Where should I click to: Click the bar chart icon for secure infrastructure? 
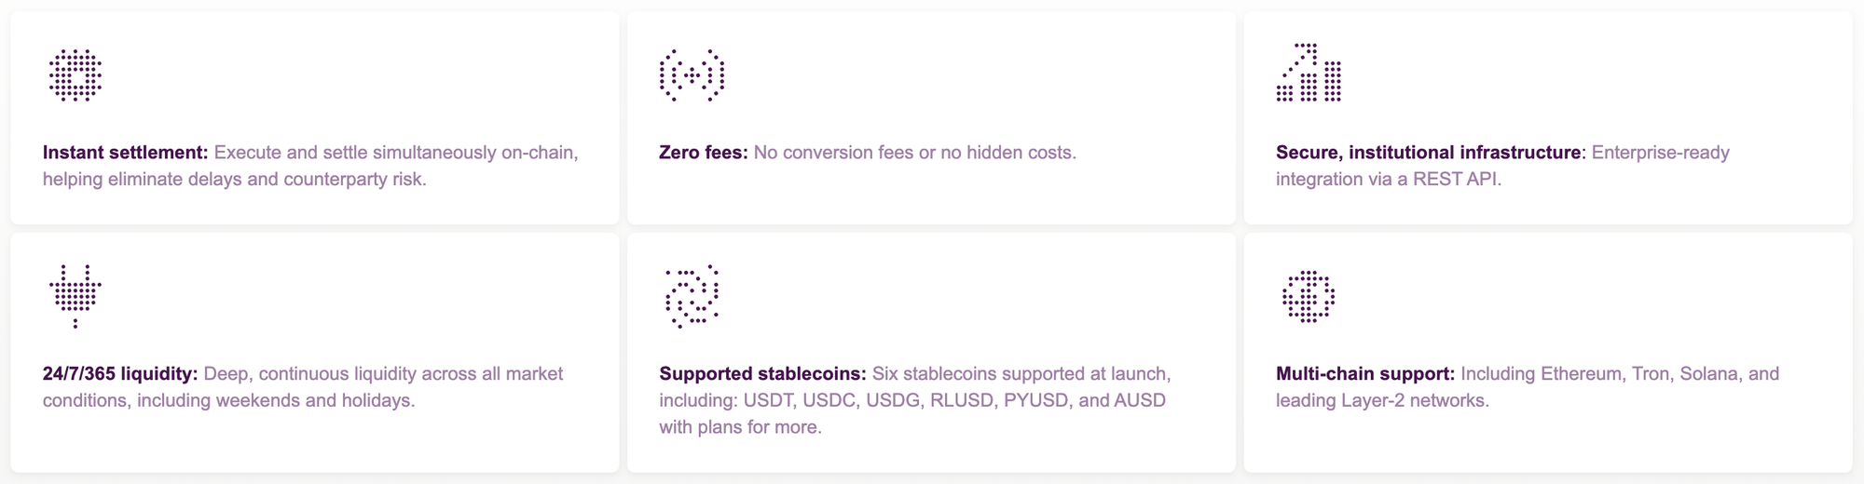coord(1309,73)
